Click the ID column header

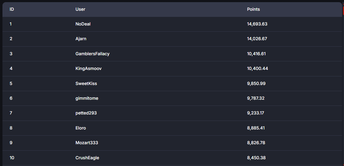[x=12, y=10]
